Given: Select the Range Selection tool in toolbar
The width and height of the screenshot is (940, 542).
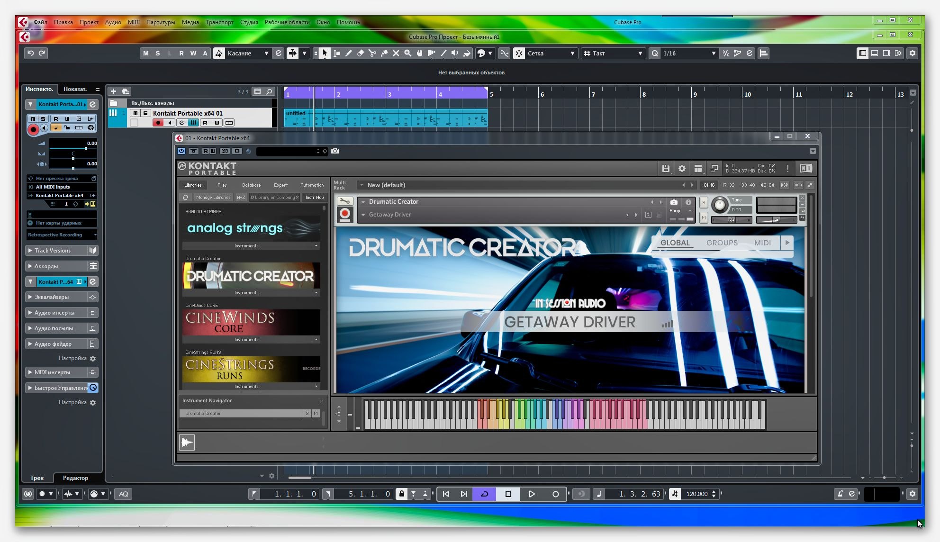Looking at the screenshot, I should 336,53.
